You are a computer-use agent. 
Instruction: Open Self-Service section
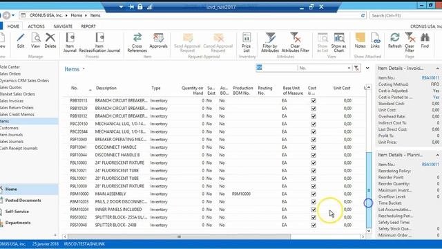point(17,212)
